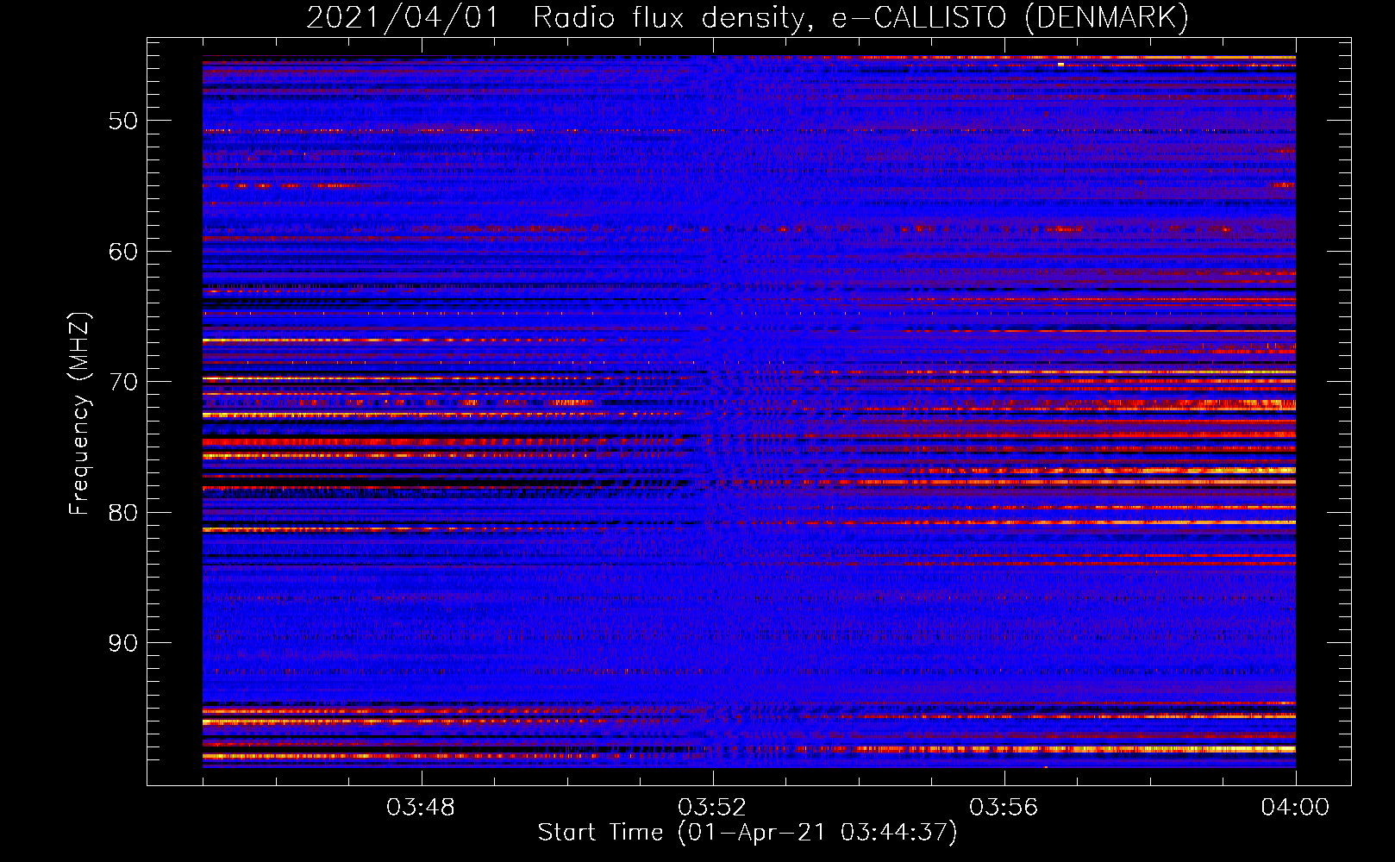The image size is (1395, 862).
Task: Click the 90 frequency tick label
Action: pyautogui.click(x=123, y=643)
